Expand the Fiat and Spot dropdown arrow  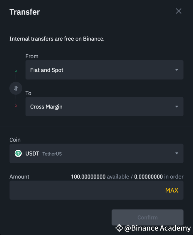[x=177, y=70]
